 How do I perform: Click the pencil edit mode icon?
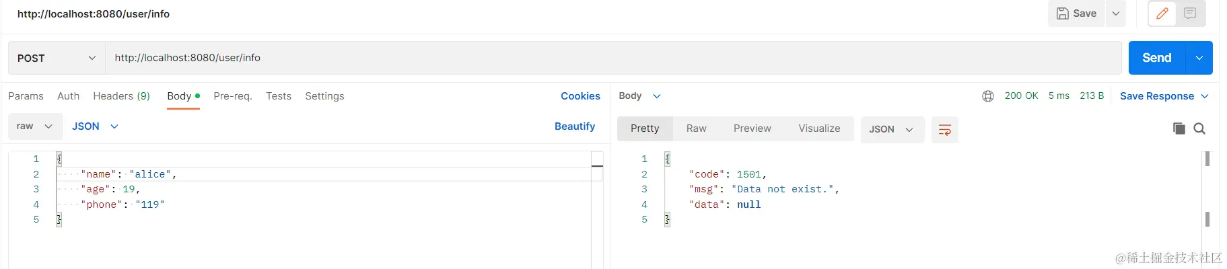point(1162,13)
